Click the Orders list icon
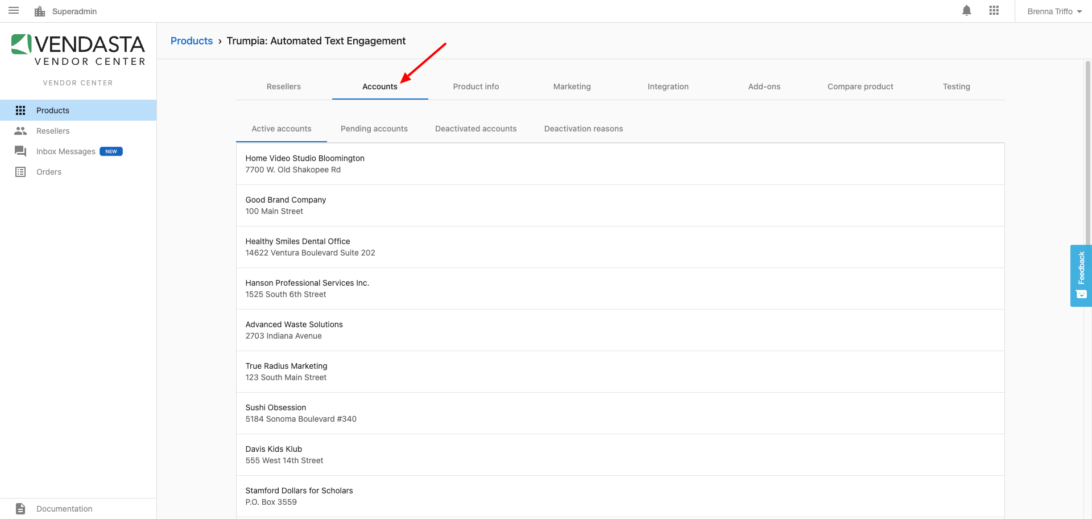Screen dimensions: 1092x519 (x=20, y=172)
